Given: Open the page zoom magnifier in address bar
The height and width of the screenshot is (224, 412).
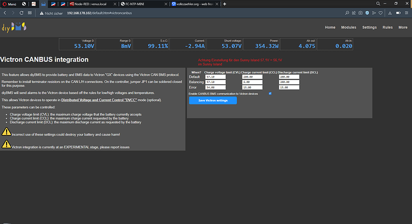Looking at the screenshot, I should pyautogui.click(x=347, y=13).
